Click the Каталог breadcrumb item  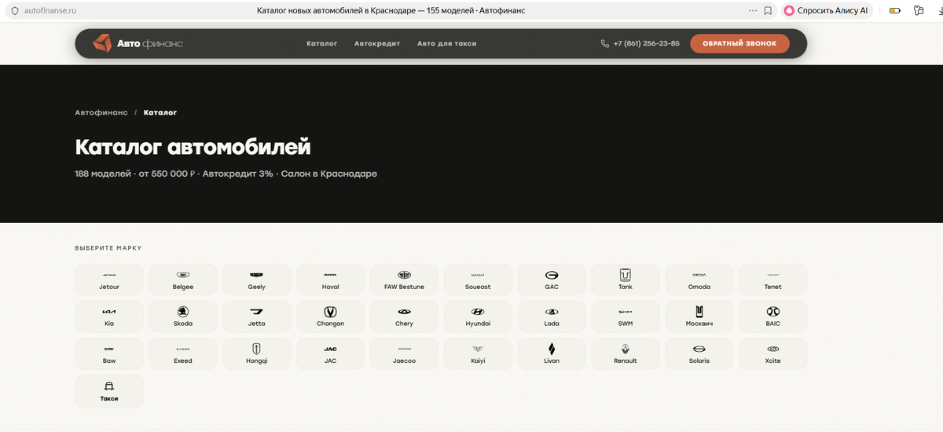(x=160, y=112)
